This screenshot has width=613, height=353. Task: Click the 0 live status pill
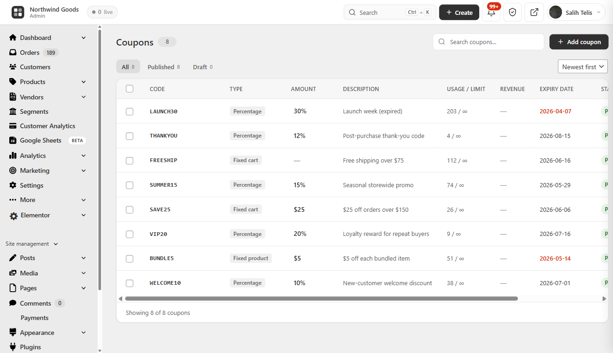point(102,12)
